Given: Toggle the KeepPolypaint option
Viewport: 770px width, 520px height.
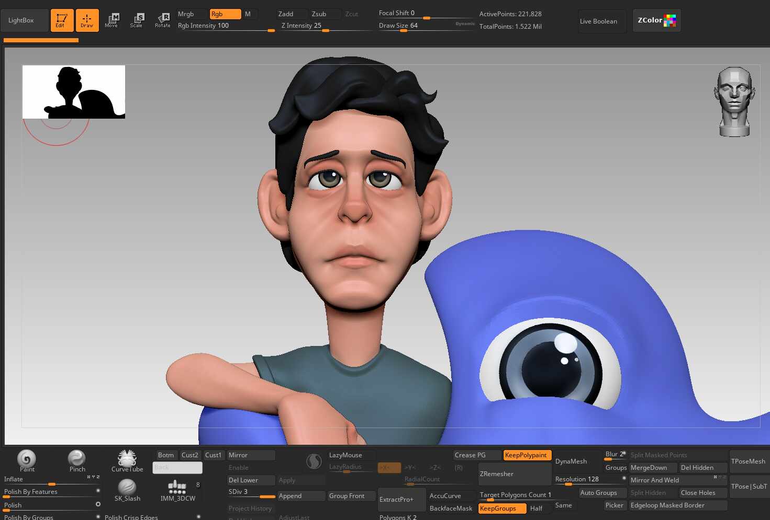Looking at the screenshot, I should click(x=527, y=455).
